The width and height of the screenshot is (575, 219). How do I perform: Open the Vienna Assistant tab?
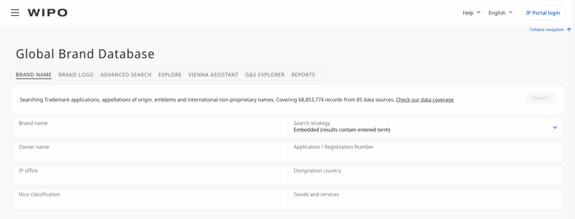coord(213,75)
